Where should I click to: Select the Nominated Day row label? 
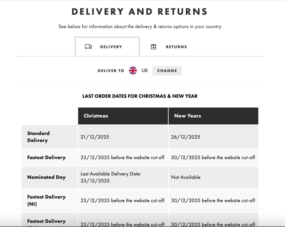click(46, 177)
